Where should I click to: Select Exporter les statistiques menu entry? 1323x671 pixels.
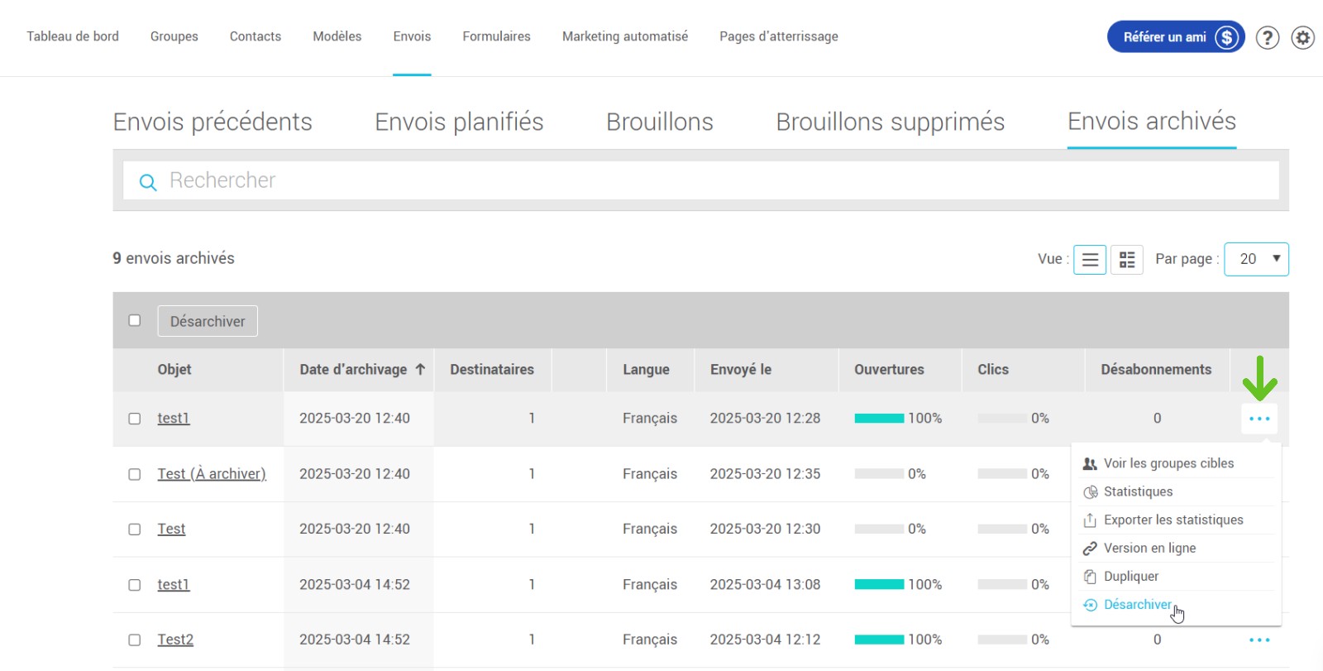(1173, 520)
